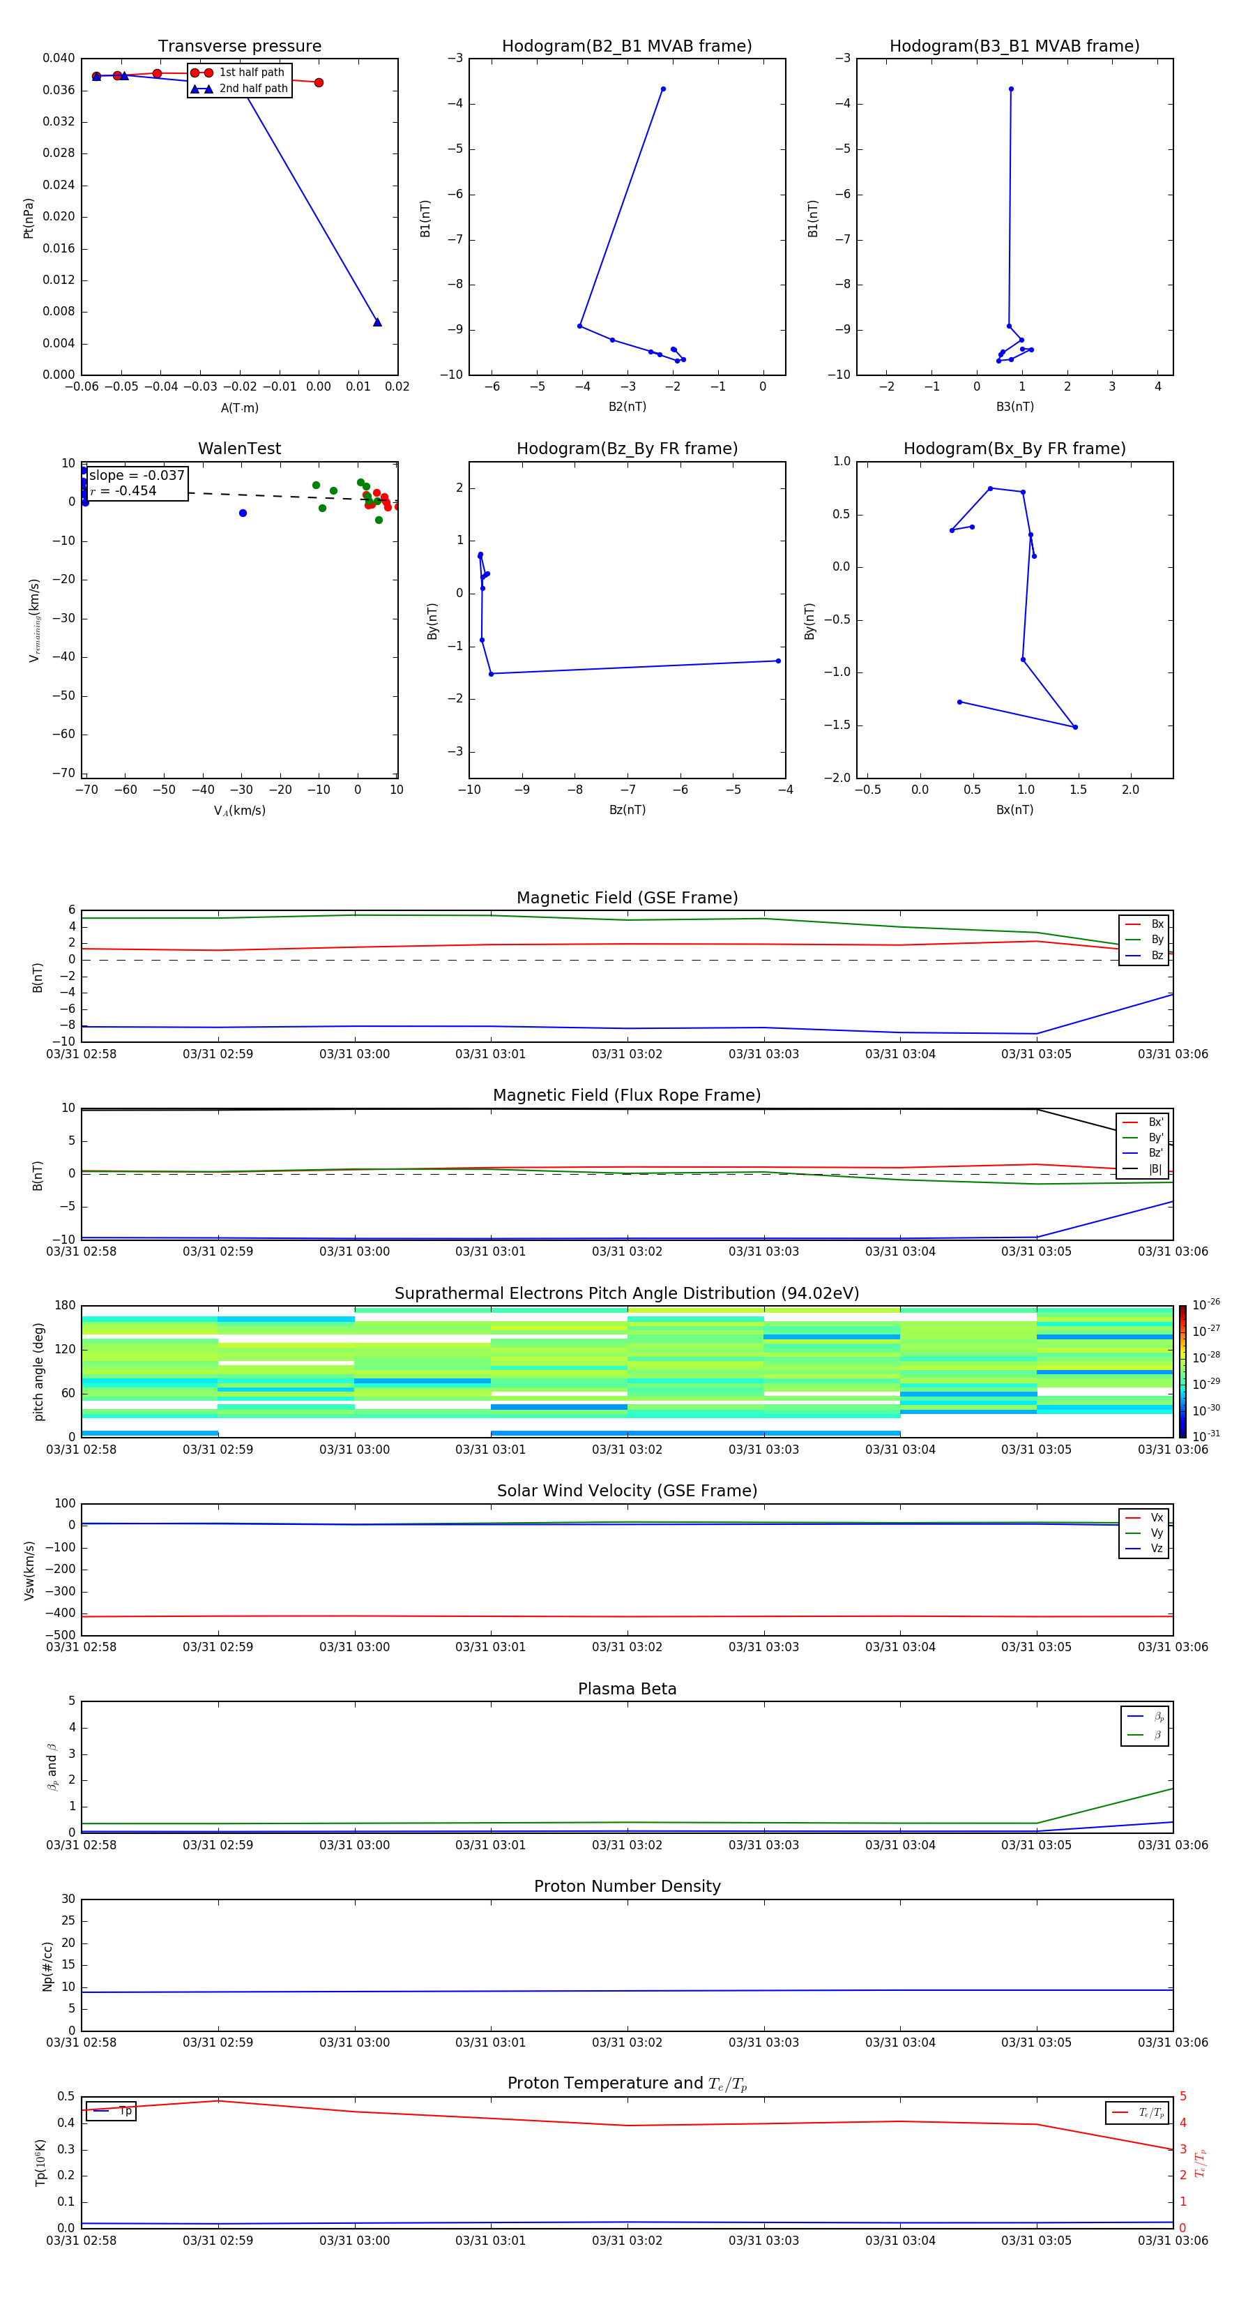This screenshot has width=1255, height=2302.
Task: Click the 'Hodogram(B2_B1 MVAB frame)' title
Action: [627, 47]
